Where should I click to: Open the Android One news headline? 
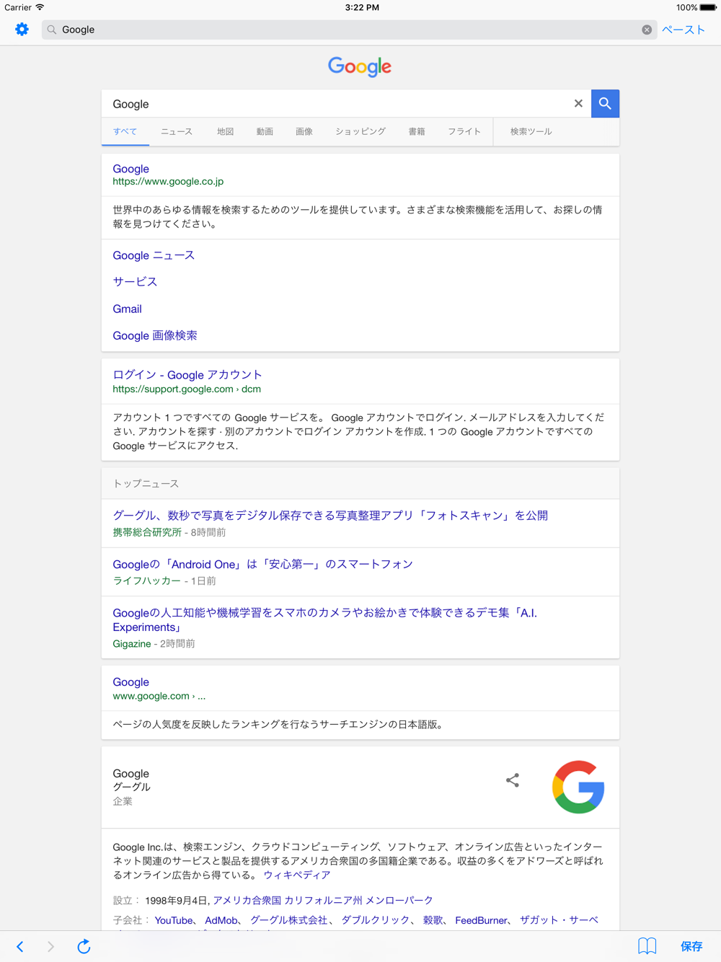(262, 564)
